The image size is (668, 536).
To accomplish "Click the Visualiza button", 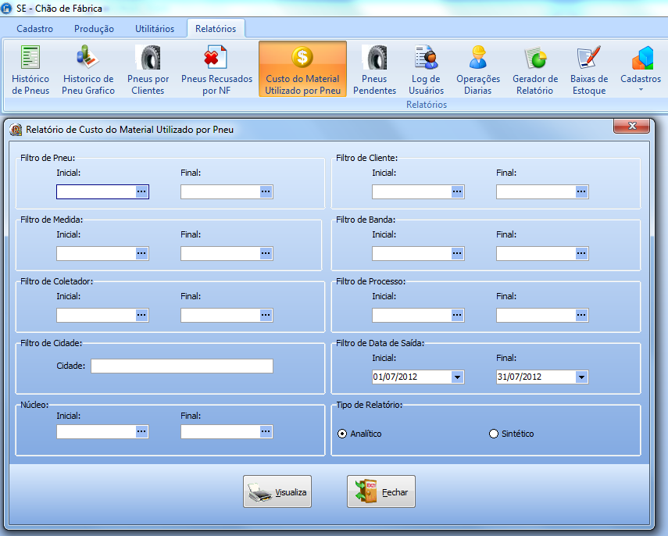I will 277,492.
